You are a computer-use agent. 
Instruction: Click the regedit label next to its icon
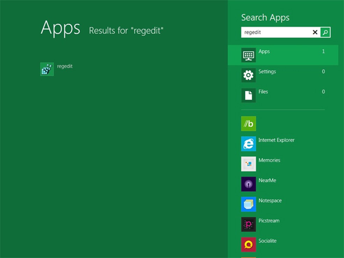[65, 66]
